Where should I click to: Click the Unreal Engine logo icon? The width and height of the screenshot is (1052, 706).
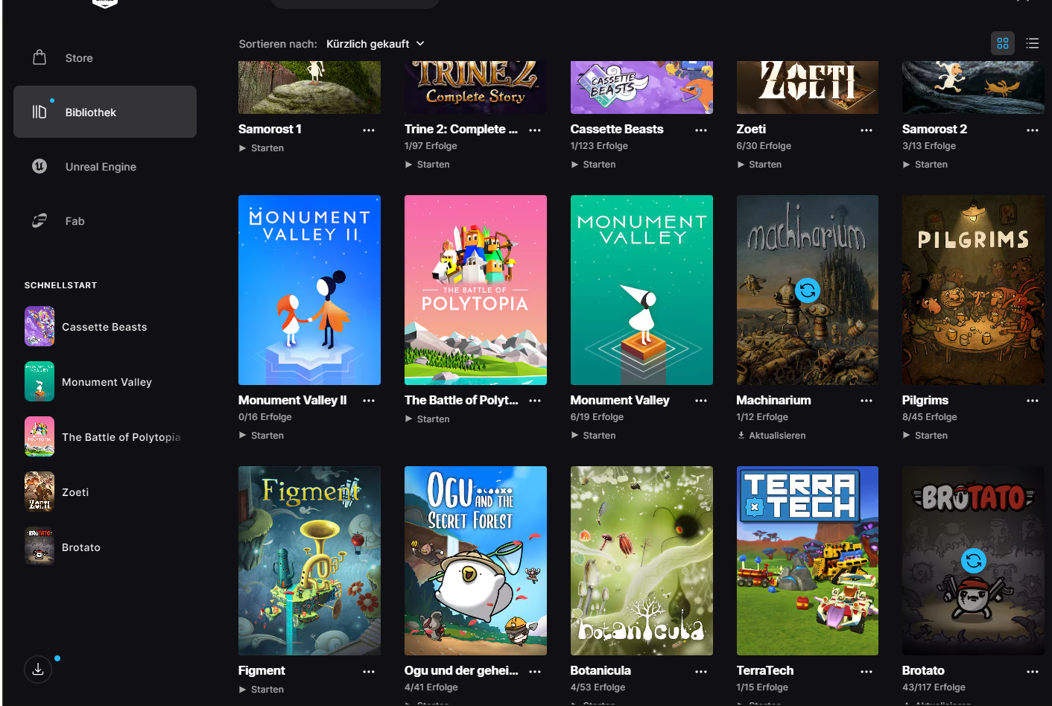(x=39, y=166)
